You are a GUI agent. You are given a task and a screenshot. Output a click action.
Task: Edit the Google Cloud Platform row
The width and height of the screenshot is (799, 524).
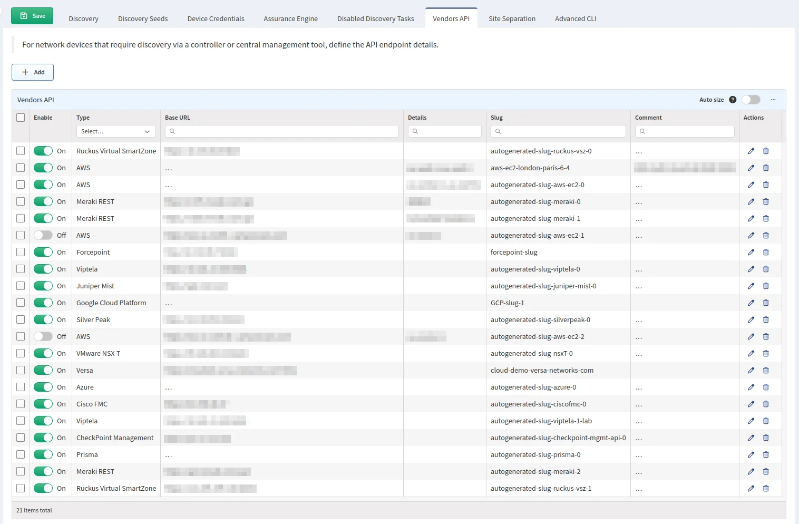pos(751,303)
